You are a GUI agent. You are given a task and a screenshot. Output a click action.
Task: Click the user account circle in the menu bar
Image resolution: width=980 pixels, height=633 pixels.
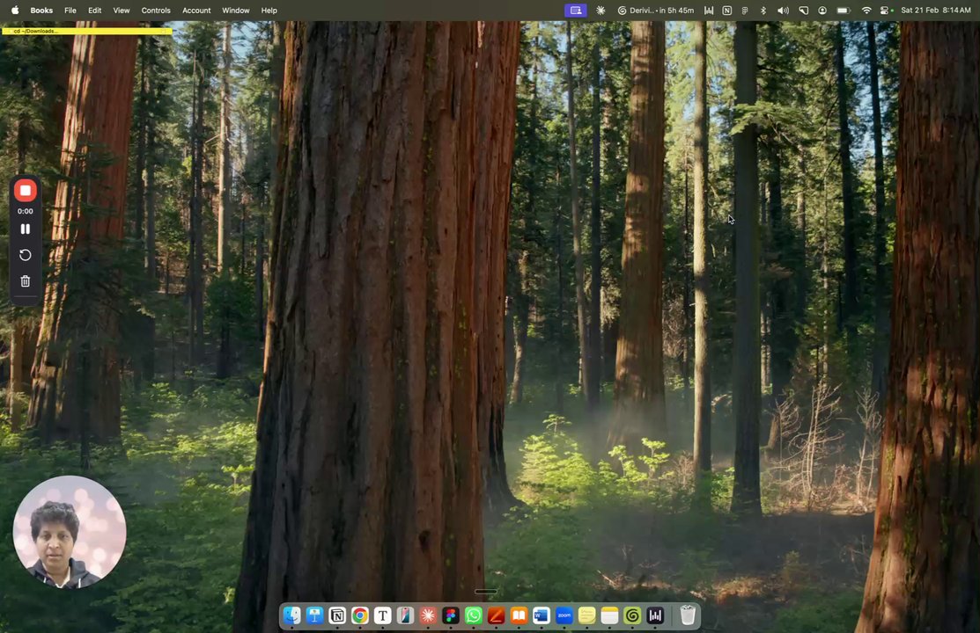click(x=822, y=10)
